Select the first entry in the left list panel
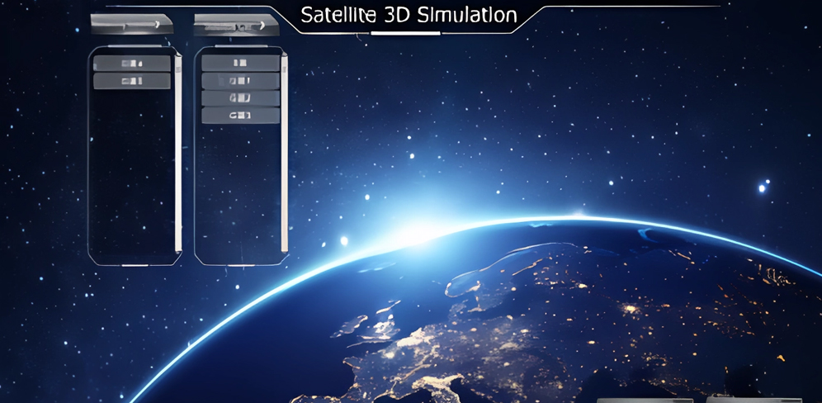Screen dimensions: 822x403 132,64
